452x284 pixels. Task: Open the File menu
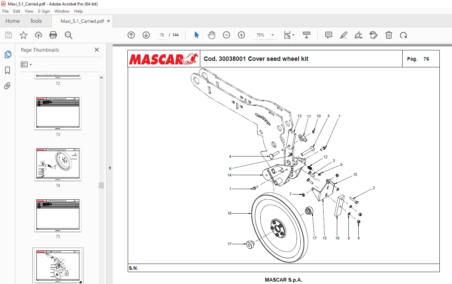[5, 11]
